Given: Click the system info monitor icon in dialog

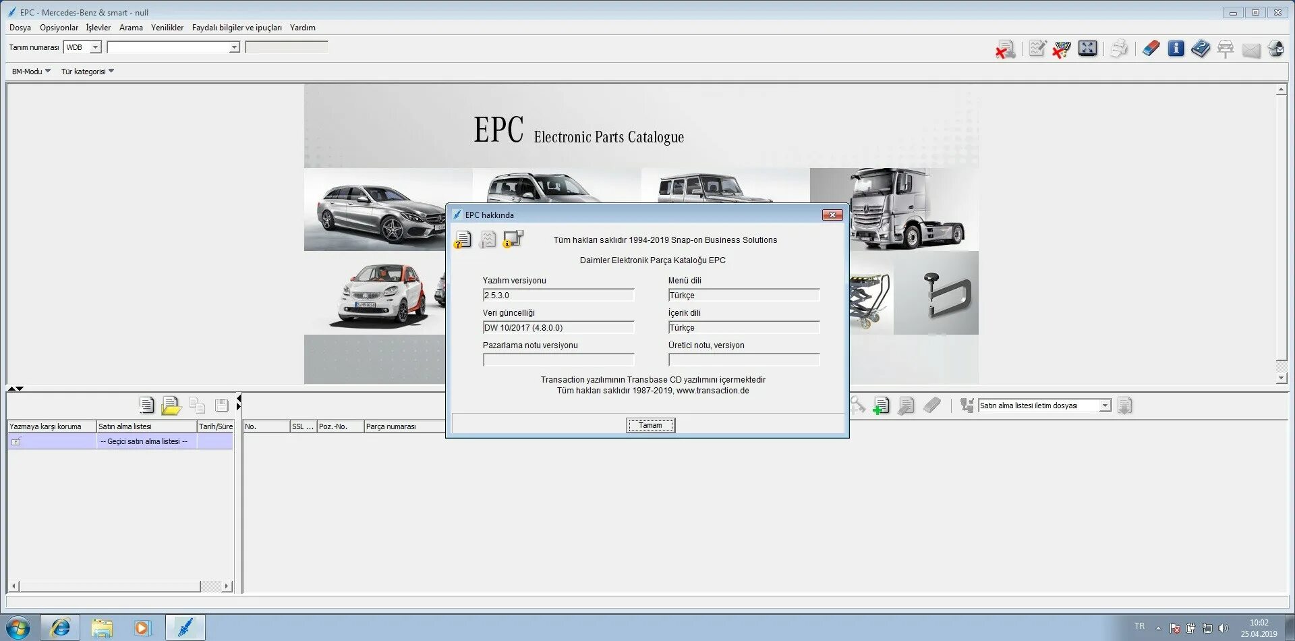Looking at the screenshot, I should click(x=513, y=239).
